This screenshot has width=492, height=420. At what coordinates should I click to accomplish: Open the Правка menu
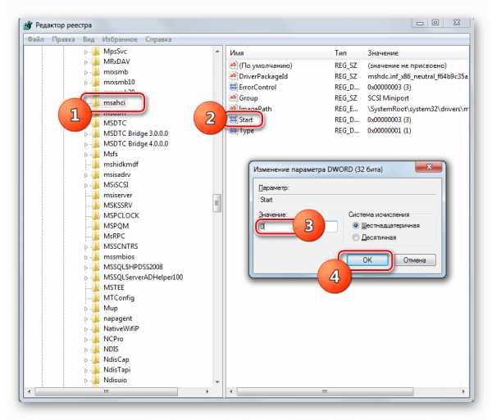click(x=63, y=39)
